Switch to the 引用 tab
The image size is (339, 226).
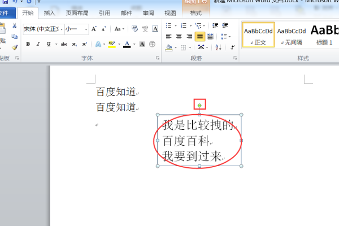coord(105,13)
